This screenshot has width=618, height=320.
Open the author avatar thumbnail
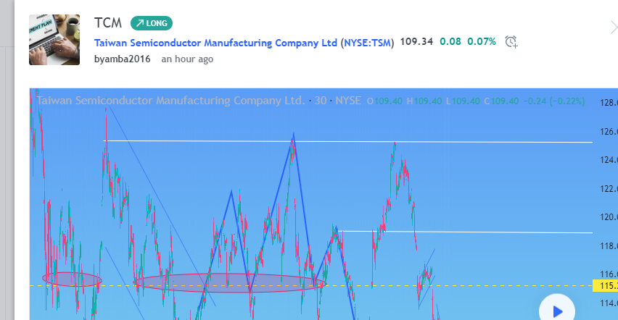point(54,40)
